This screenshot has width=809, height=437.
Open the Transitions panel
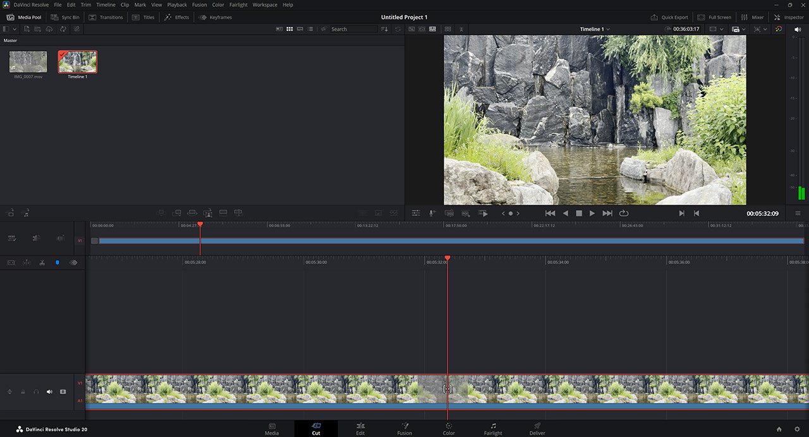(x=106, y=17)
